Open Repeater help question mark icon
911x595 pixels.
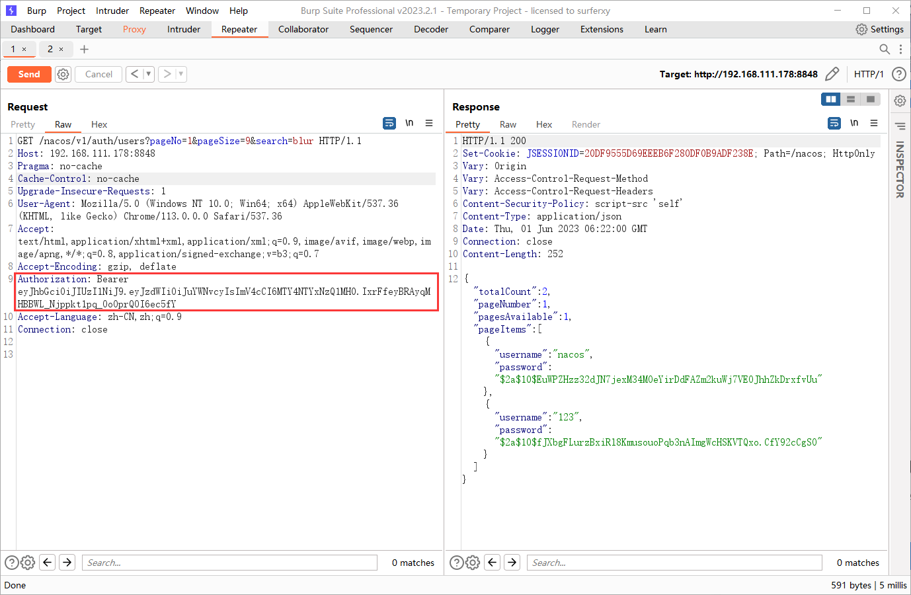coord(899,74)
